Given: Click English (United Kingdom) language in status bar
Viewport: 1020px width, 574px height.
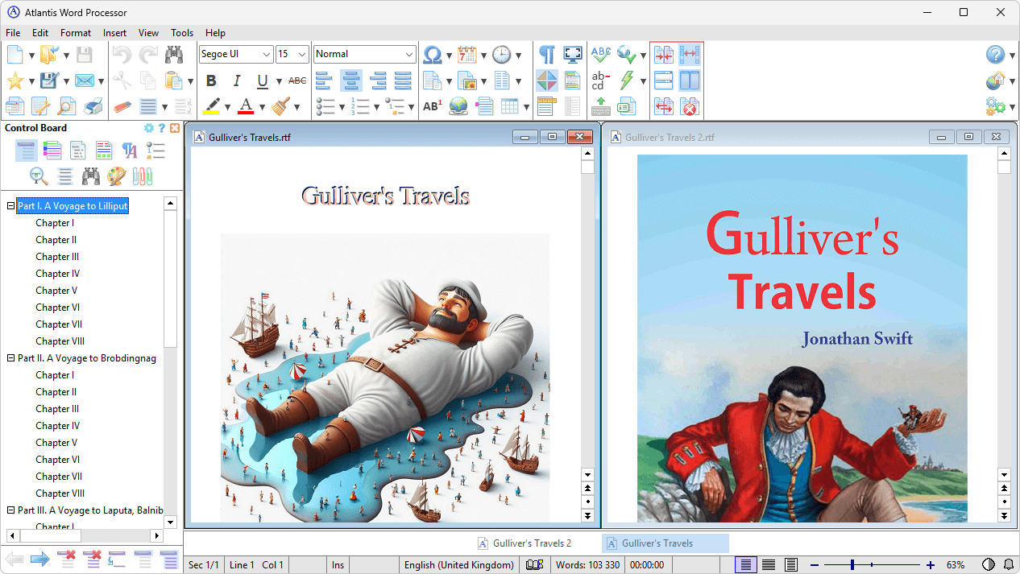Looking at the screenshot, I should tap(459, 565).
